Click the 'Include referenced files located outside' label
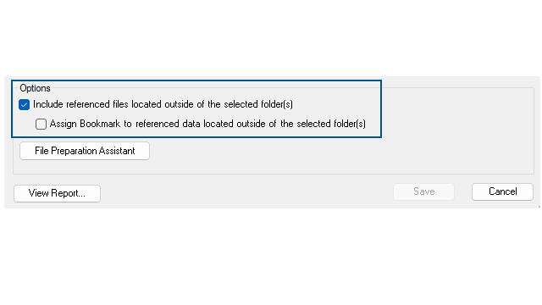 (163, 104)
